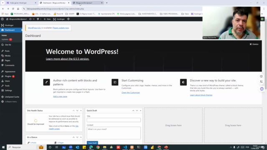Open Learn about block themes link
The height and width of the screenshot is (150, 267).
(x=201, y=95)
